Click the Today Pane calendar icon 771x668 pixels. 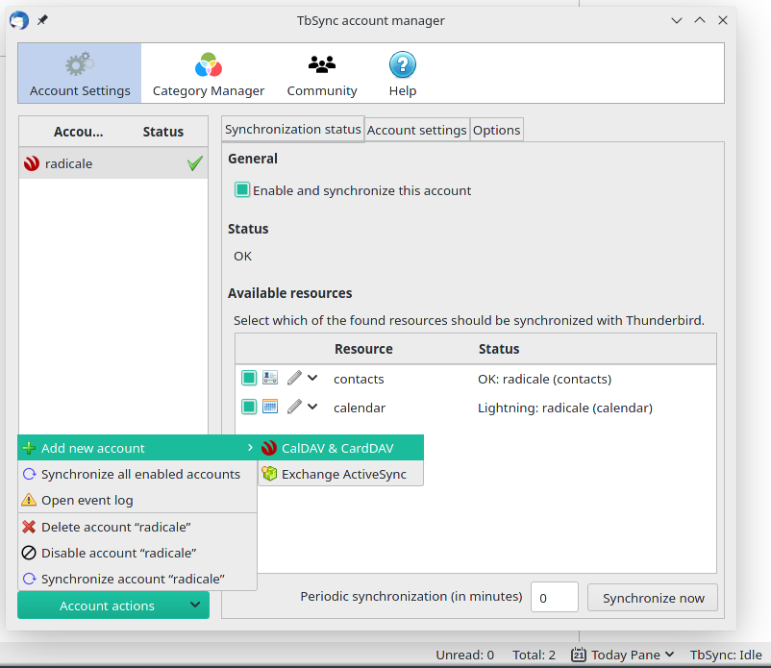pos(579,655)
